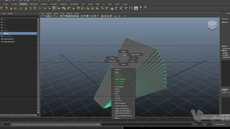Toggle smooth shaded blue cube in viewport toolbar
230x129 pixels.
click(84, 16)
